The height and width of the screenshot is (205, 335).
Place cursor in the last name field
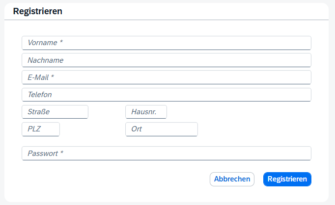[166, 60]
